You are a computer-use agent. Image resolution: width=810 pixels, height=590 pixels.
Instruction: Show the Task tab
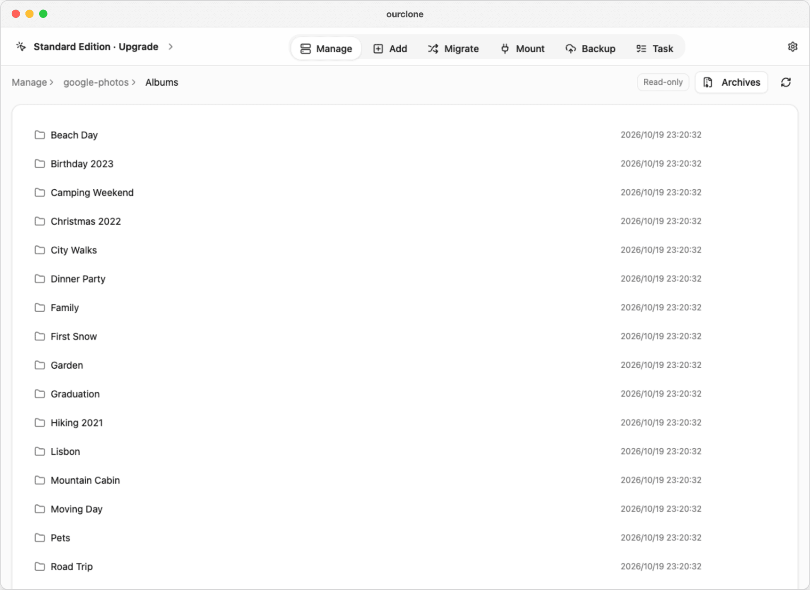(655, 48)
